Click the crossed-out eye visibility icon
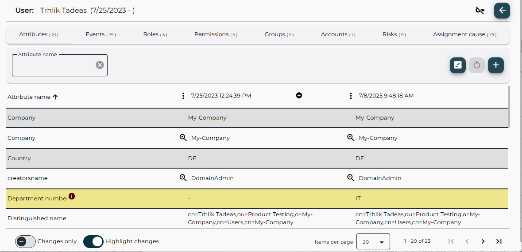 [480, 11]
